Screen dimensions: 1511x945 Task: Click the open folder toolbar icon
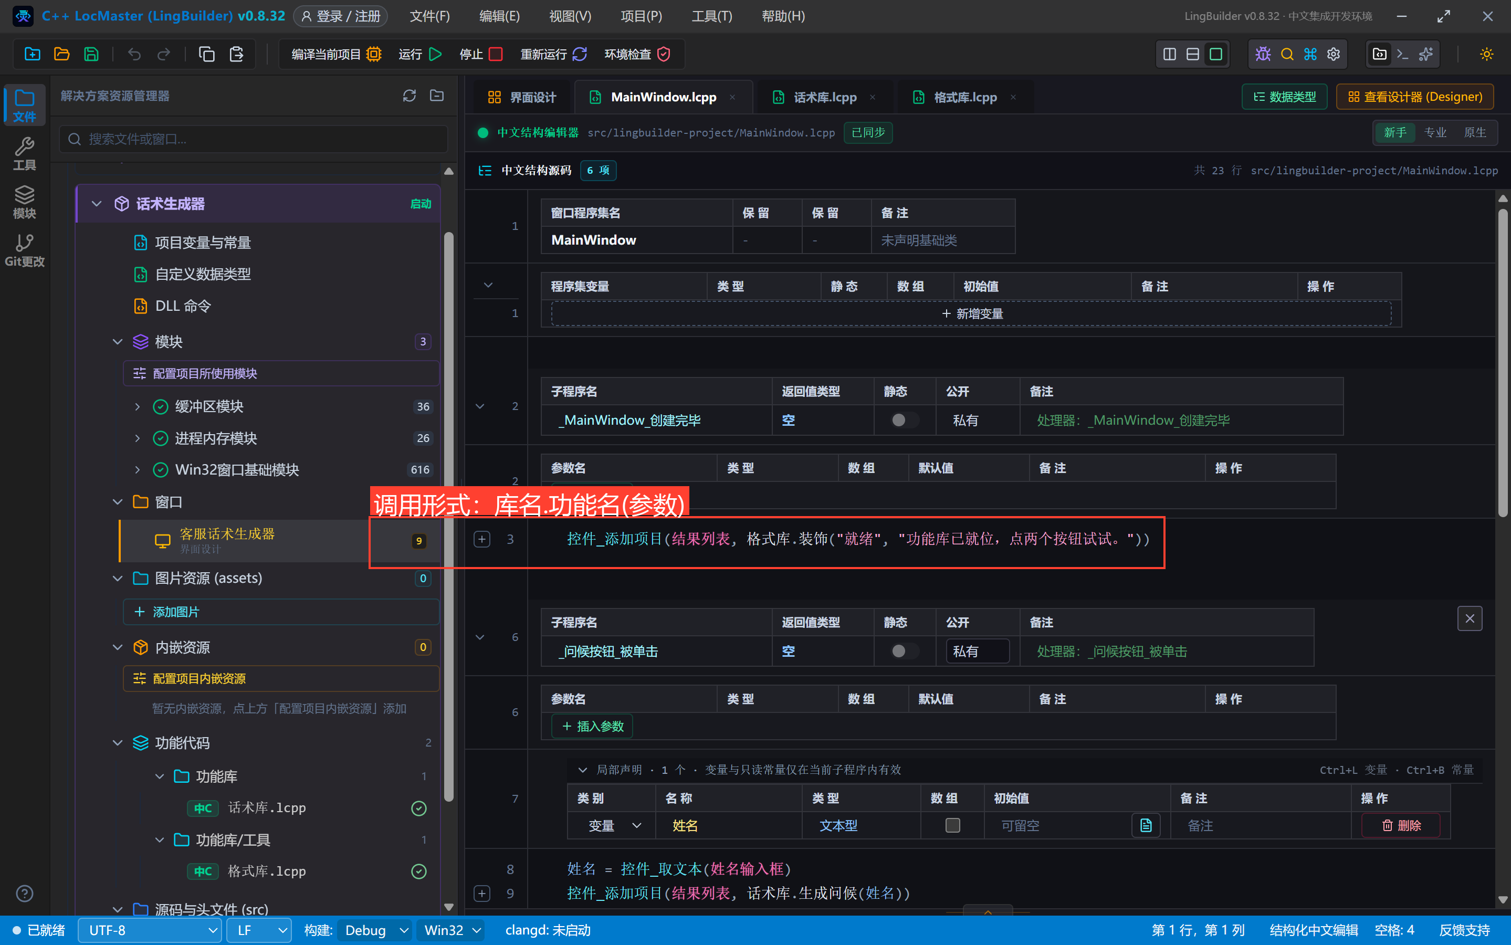(61, 55)
